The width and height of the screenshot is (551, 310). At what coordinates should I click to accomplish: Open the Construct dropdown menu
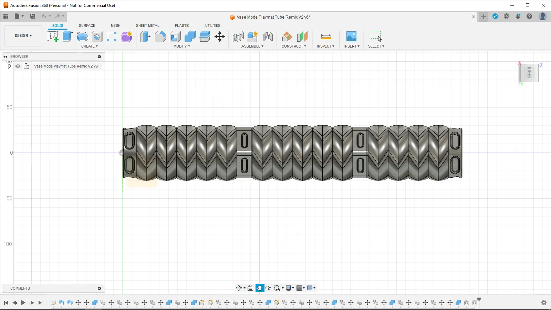[x=294, y=46]
